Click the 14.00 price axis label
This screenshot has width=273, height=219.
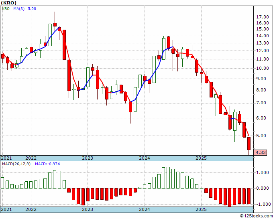tap(263, 36)
